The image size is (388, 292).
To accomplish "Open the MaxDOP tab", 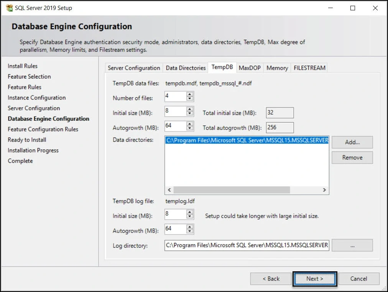I will pos(250,68).
